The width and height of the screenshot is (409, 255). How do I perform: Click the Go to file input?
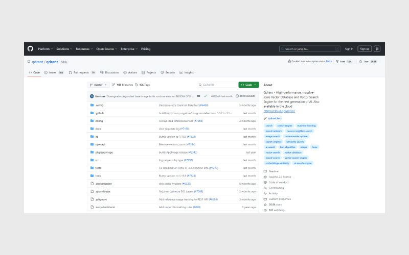pyautogui.click(x=217, y=85)
